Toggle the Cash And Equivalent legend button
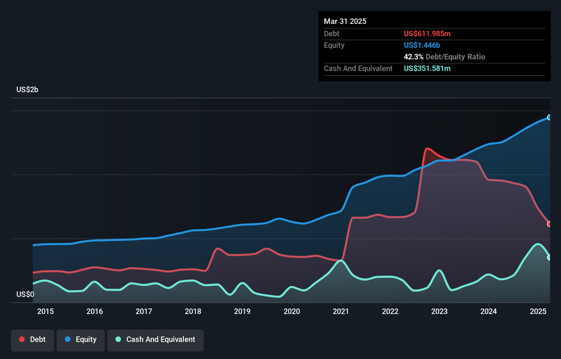561x359 pixels. pyautogui.click(x=155, y=340)
